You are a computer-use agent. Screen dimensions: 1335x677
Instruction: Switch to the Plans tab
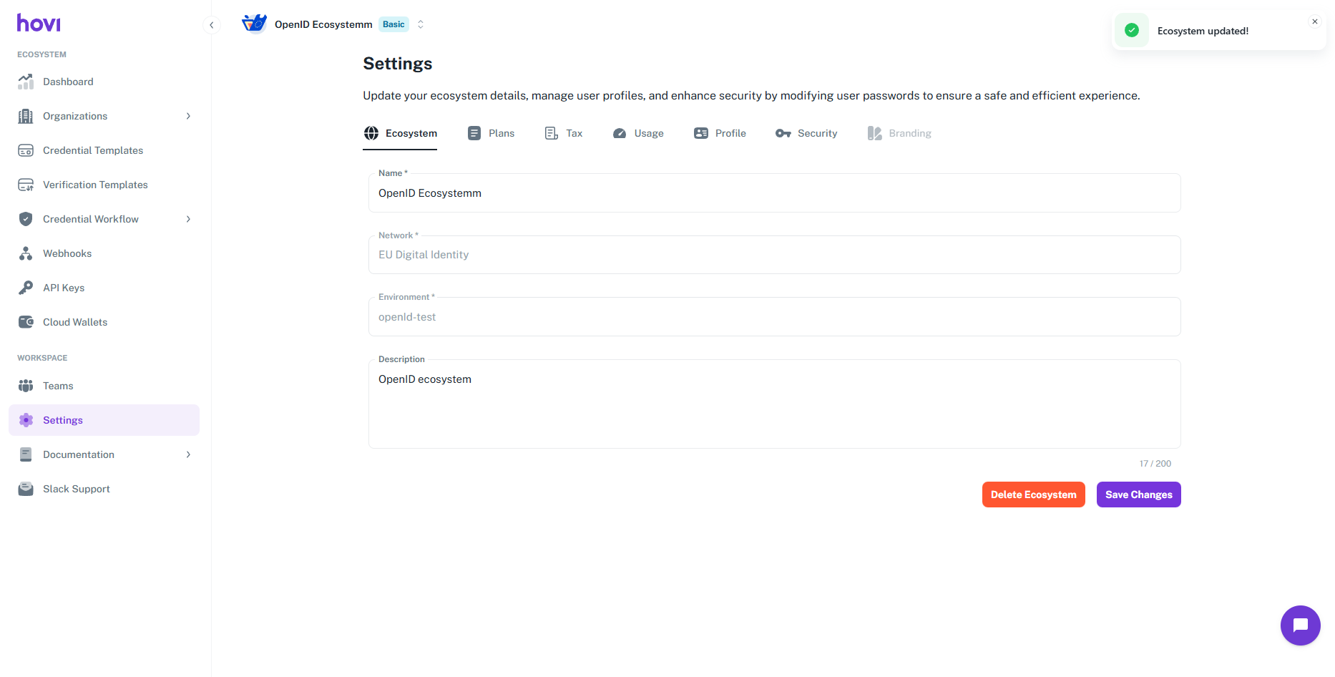(492, 133)
